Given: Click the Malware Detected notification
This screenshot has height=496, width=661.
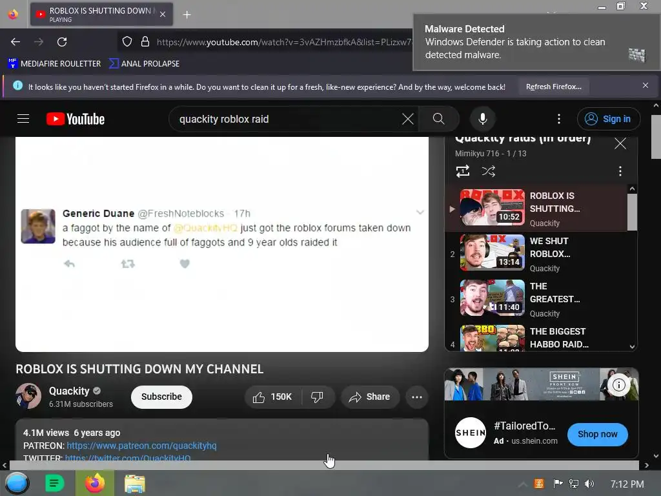Looking at the screenshot, I should [x=536, y=42].
